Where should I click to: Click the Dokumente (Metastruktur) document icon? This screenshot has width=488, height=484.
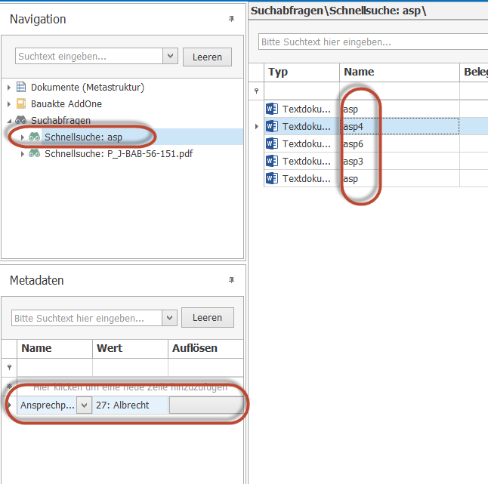(21, 88)
